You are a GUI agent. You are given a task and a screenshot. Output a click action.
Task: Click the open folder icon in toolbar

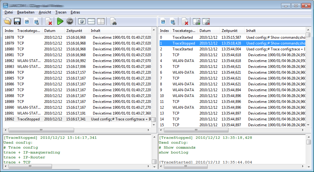8,21
